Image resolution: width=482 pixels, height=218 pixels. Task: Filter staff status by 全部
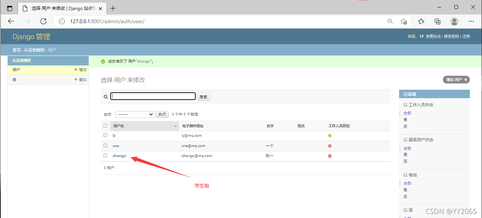[x=407, y=113]
